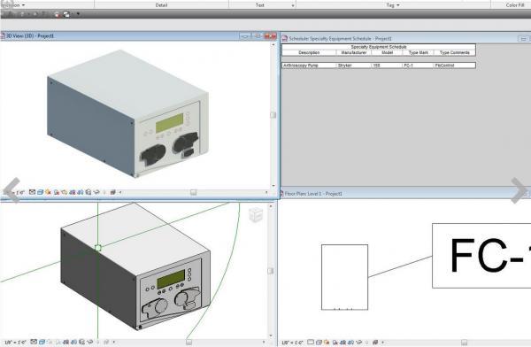
Task: Open temporary hide/isolate in the floor plan view bar
Action: click(x=359, y=343)
